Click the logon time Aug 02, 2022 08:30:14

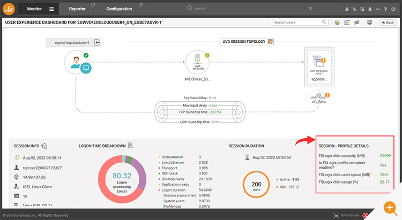pos(42,158)
